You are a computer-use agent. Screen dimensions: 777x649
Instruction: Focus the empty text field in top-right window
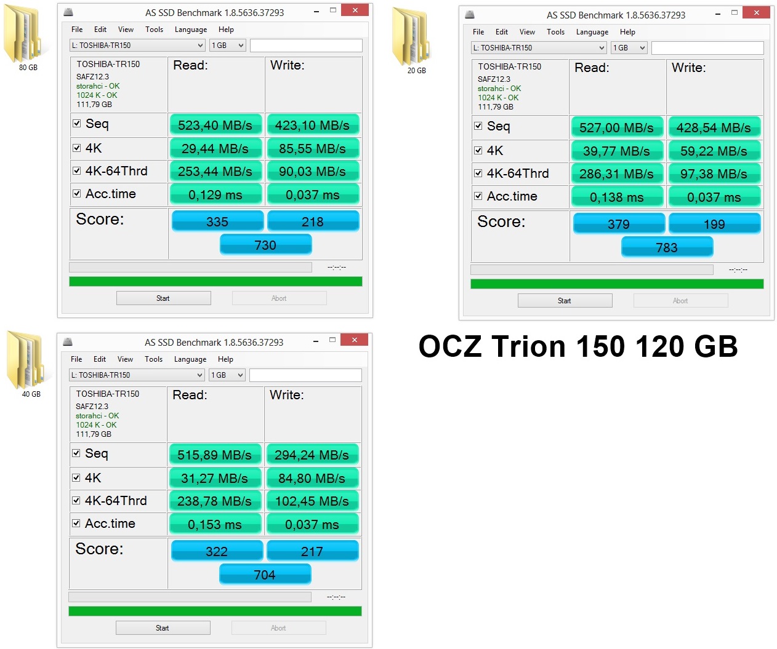point(707,47)
